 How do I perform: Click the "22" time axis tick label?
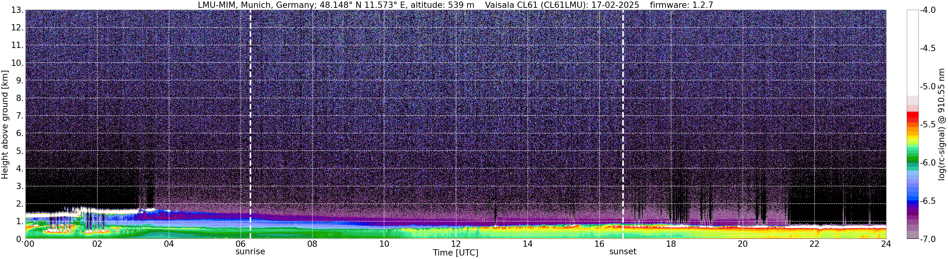814,244
